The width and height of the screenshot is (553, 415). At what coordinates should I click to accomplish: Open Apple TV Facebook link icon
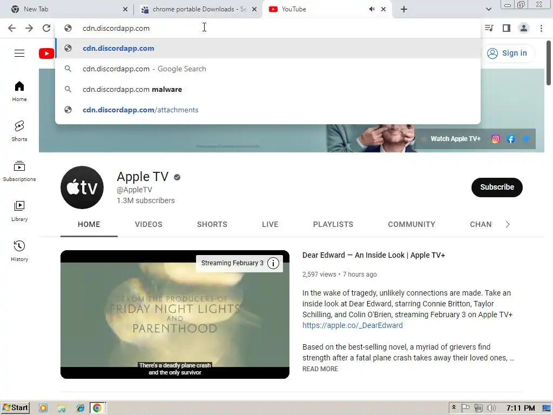click(x=511, y=139)
